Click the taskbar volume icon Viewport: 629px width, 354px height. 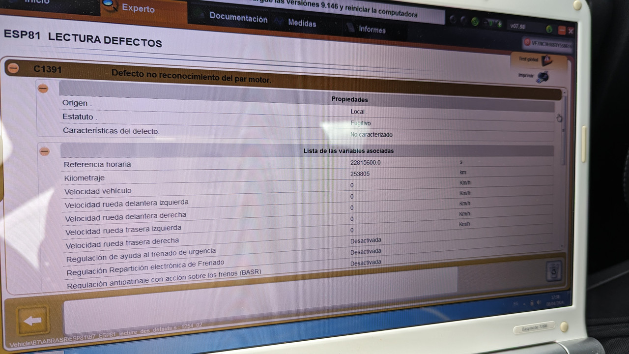(539, 302)
